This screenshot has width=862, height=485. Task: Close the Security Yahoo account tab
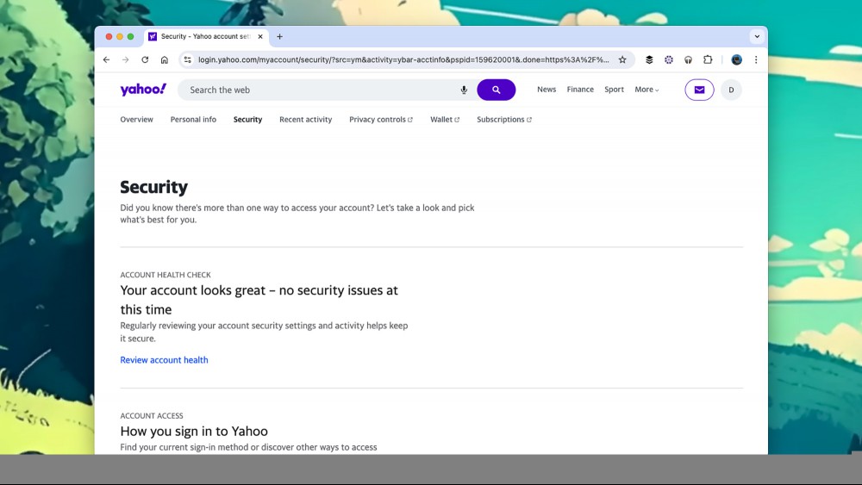point(260,37)
